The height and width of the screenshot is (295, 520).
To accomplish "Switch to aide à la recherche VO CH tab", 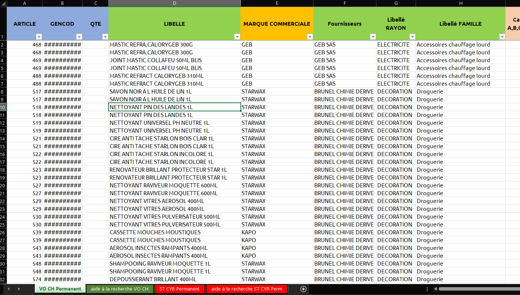I will [120, 289].
